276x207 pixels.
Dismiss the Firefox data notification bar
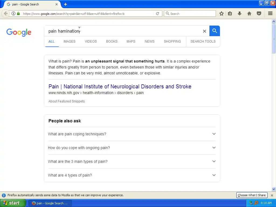click(x=272, y=195)
